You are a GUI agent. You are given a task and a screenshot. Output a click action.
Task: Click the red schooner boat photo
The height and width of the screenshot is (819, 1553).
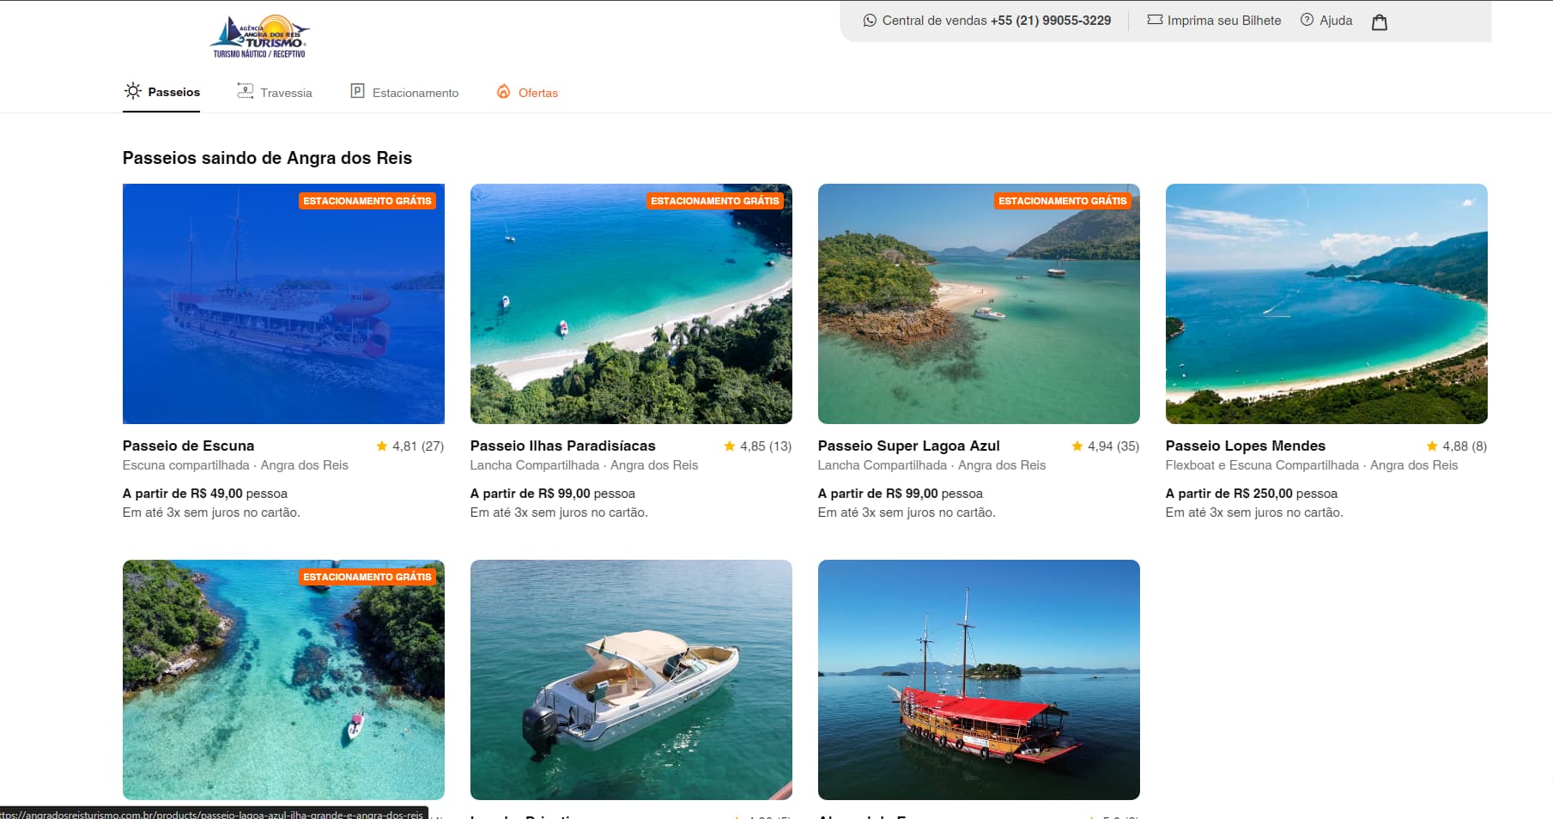click(x=979, y=680)
